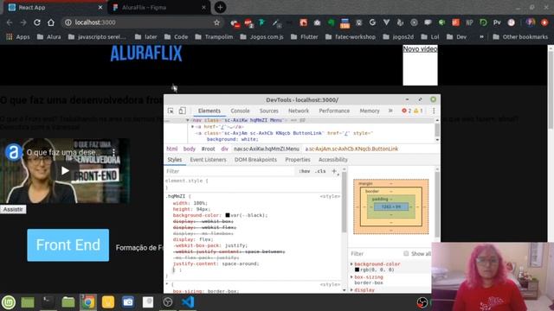This screenshot has width=554, height=311.
Task: Open a new Chrome tab
Action: [220, 7]
